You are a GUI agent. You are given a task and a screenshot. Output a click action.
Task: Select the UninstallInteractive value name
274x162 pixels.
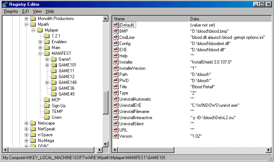(x=136, y=118)
